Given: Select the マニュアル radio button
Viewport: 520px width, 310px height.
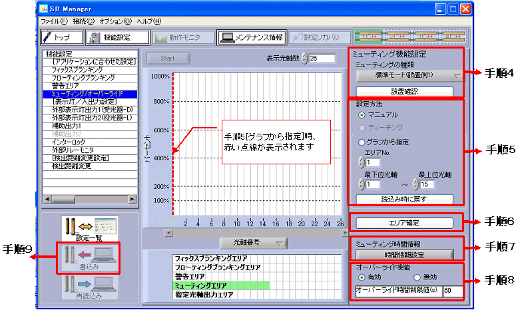Looking at the screenshot, I should (x=362, y=115).
